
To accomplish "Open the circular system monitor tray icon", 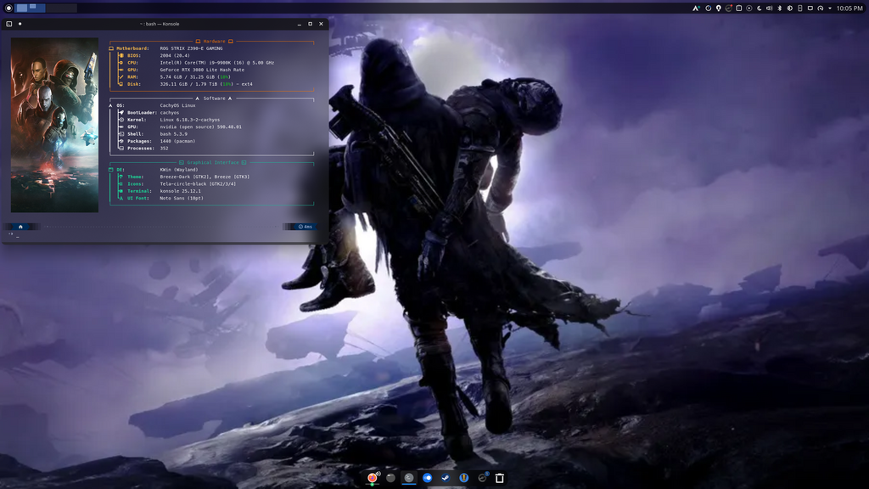I will [x=708, y=8].
